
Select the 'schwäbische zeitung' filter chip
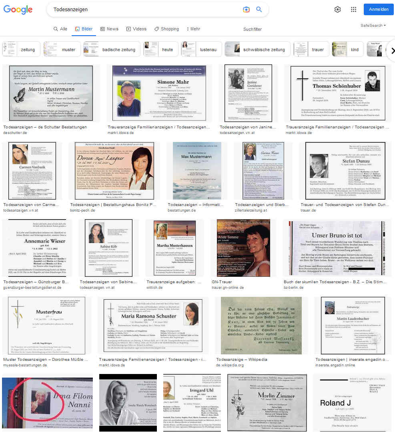pos(257,50)
